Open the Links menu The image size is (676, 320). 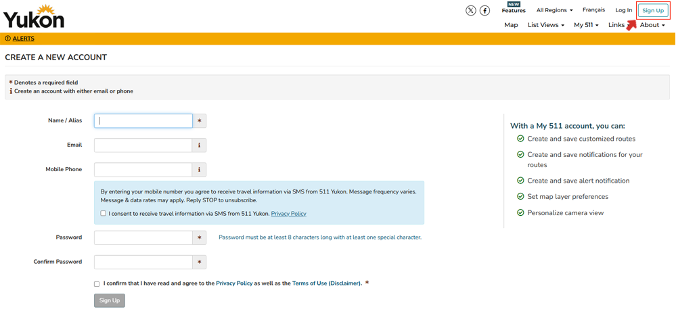click(616, 25)
